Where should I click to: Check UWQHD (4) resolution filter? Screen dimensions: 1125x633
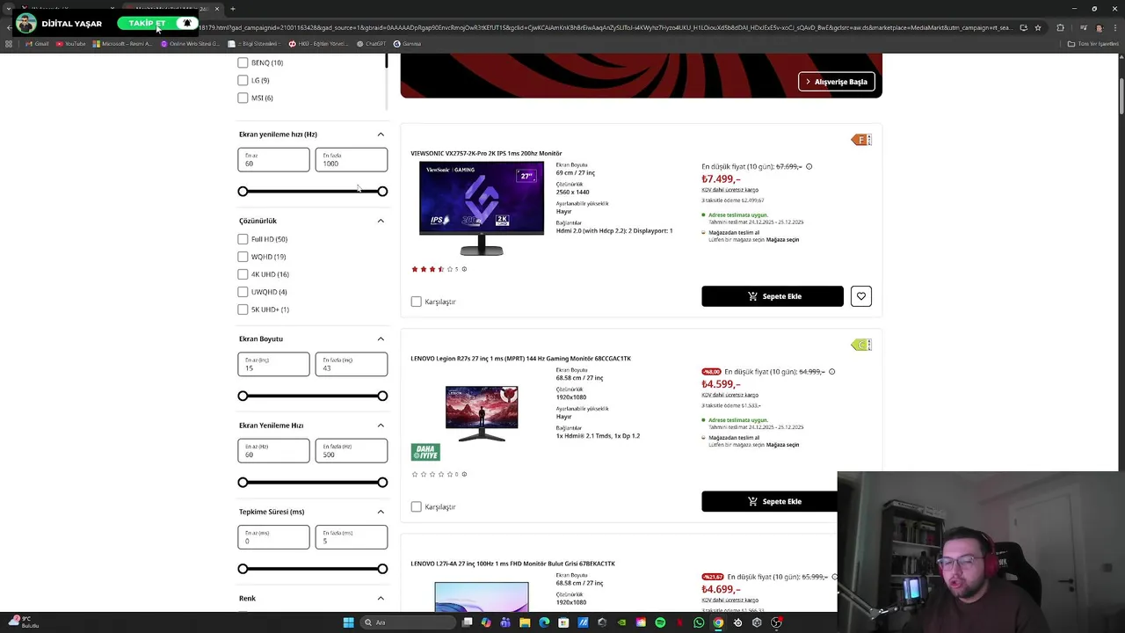(243, 292)
